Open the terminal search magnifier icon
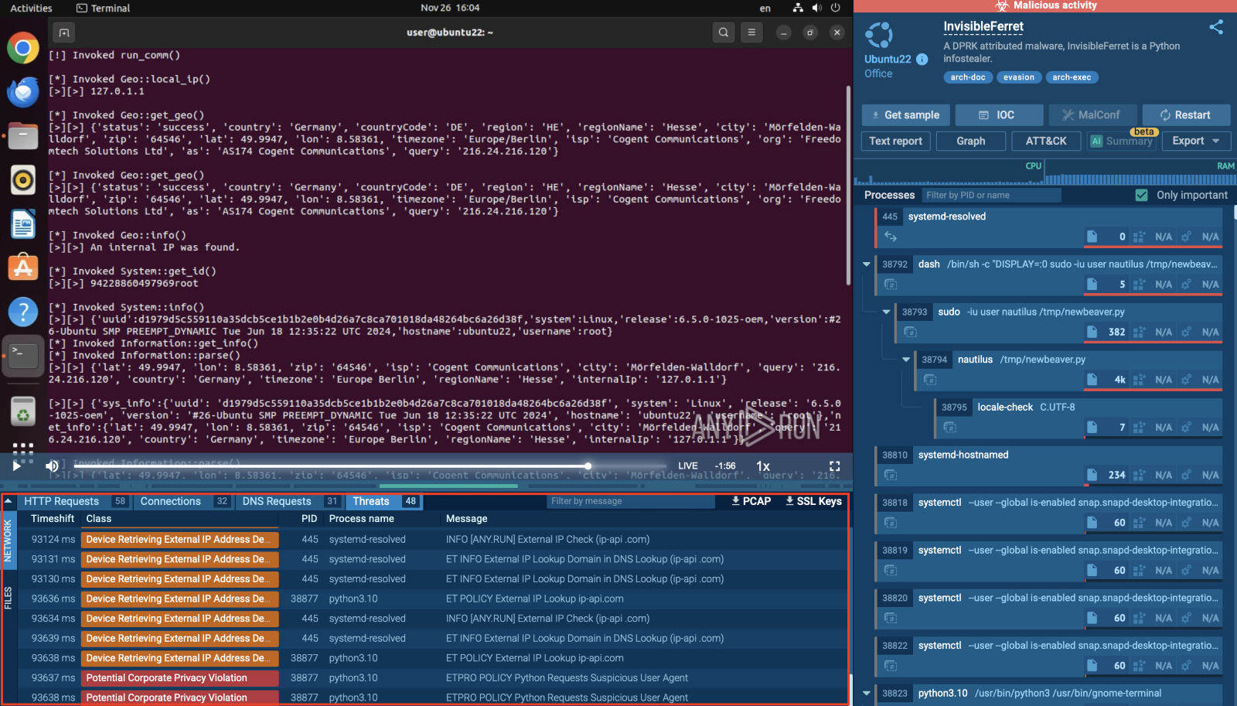 tap(723, 32)
